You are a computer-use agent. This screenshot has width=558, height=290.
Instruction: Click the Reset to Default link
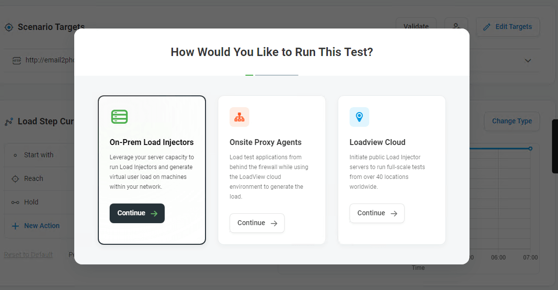(x=28, y=255)
